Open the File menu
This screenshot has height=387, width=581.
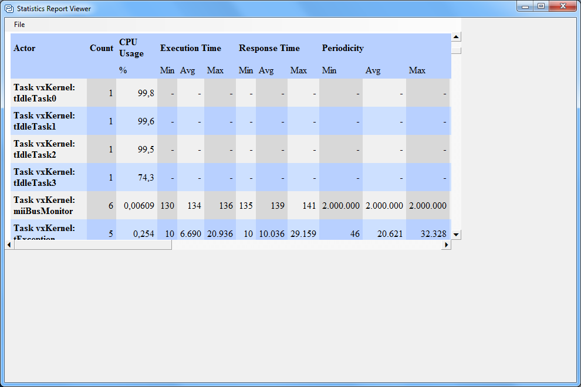click(19, 25)
